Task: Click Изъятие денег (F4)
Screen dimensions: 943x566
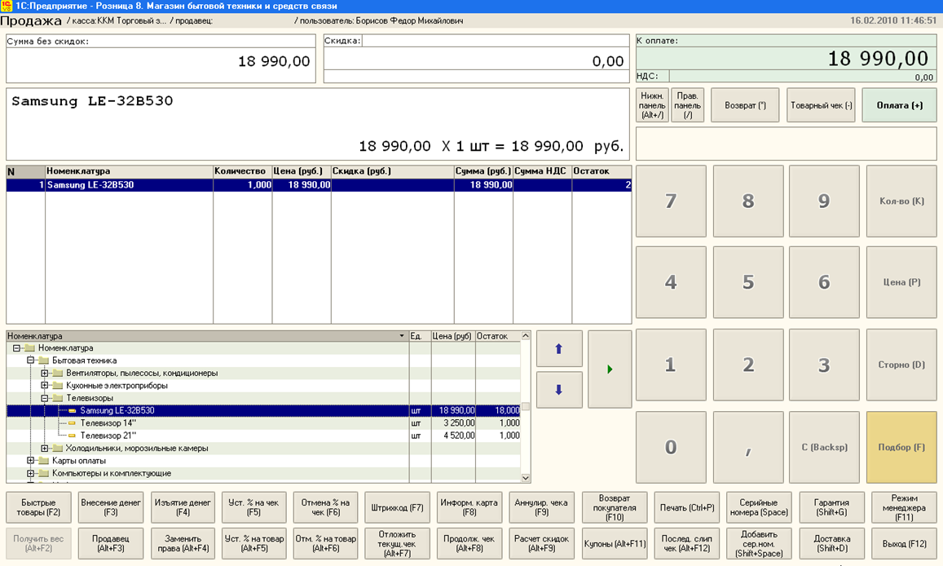Action: 183,507
